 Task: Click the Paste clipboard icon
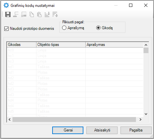tap(39, 14)
